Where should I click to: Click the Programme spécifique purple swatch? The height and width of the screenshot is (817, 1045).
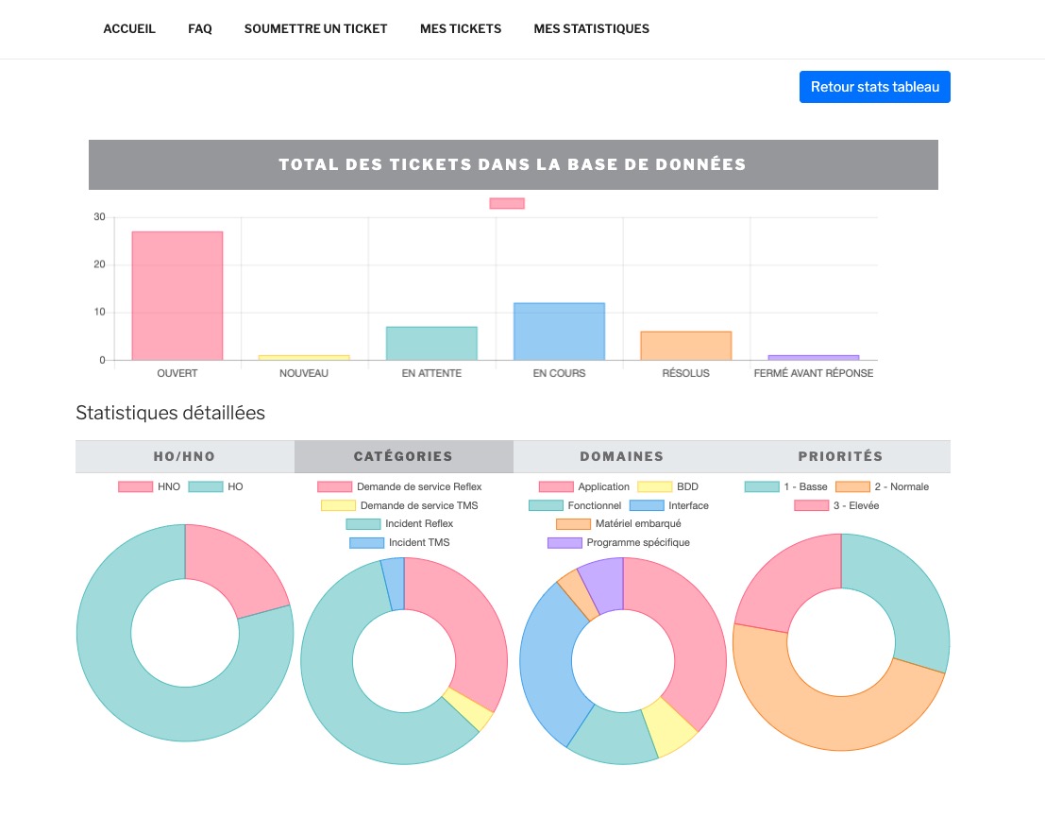point(565,542)
